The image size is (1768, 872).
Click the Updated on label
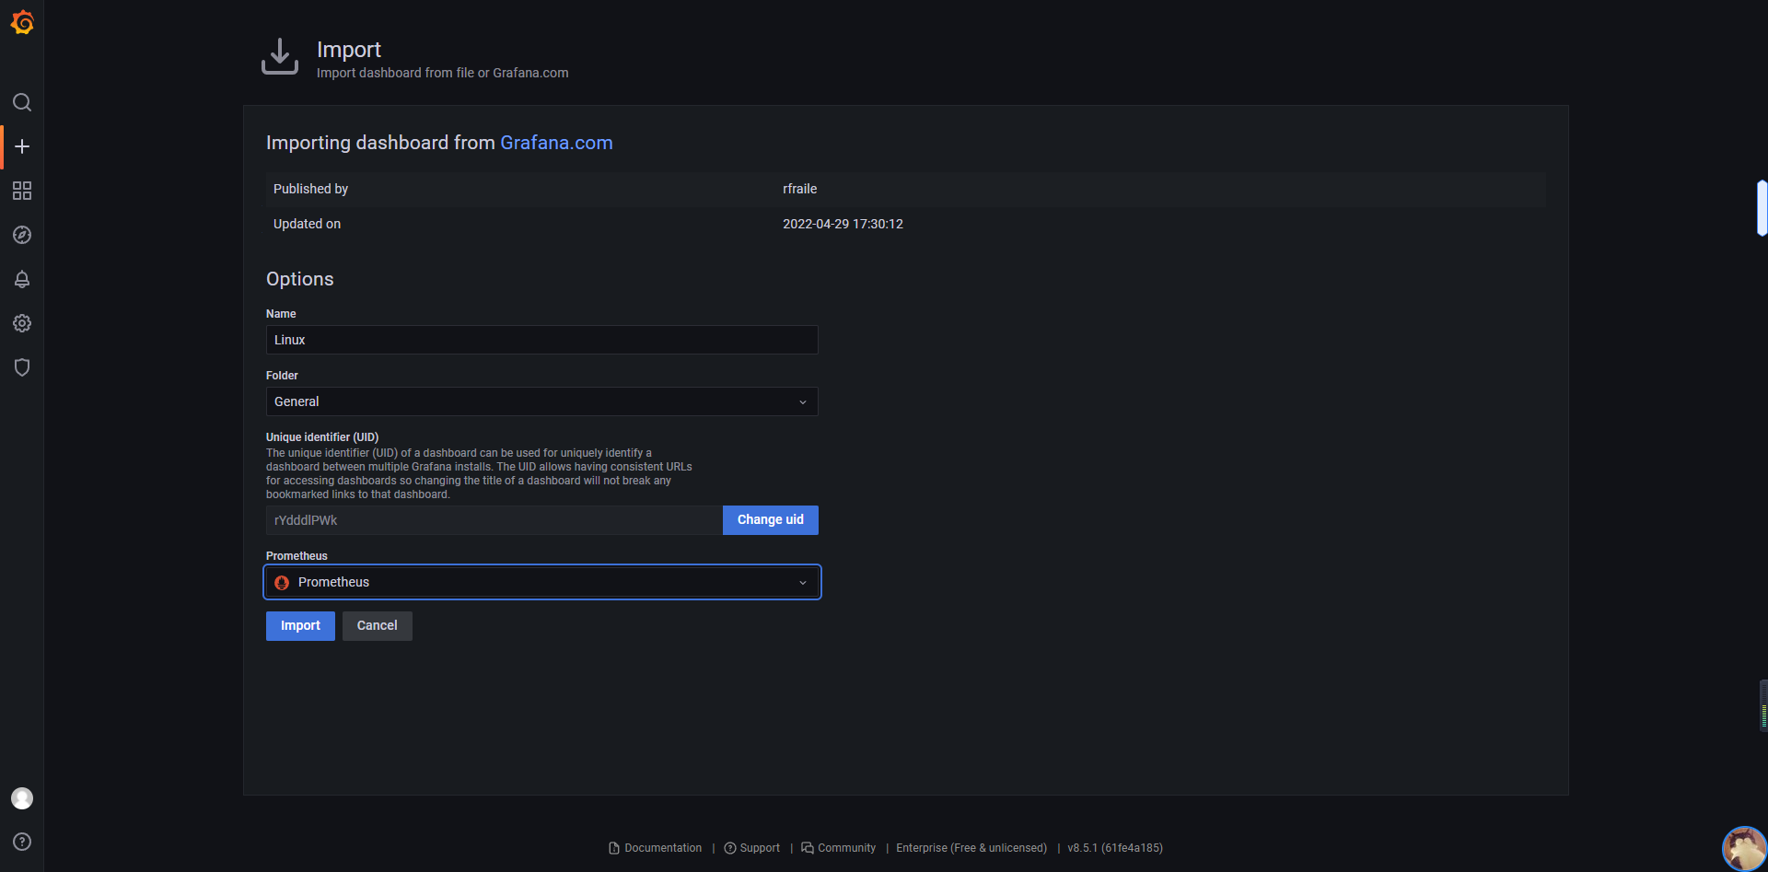click(307, 224)
